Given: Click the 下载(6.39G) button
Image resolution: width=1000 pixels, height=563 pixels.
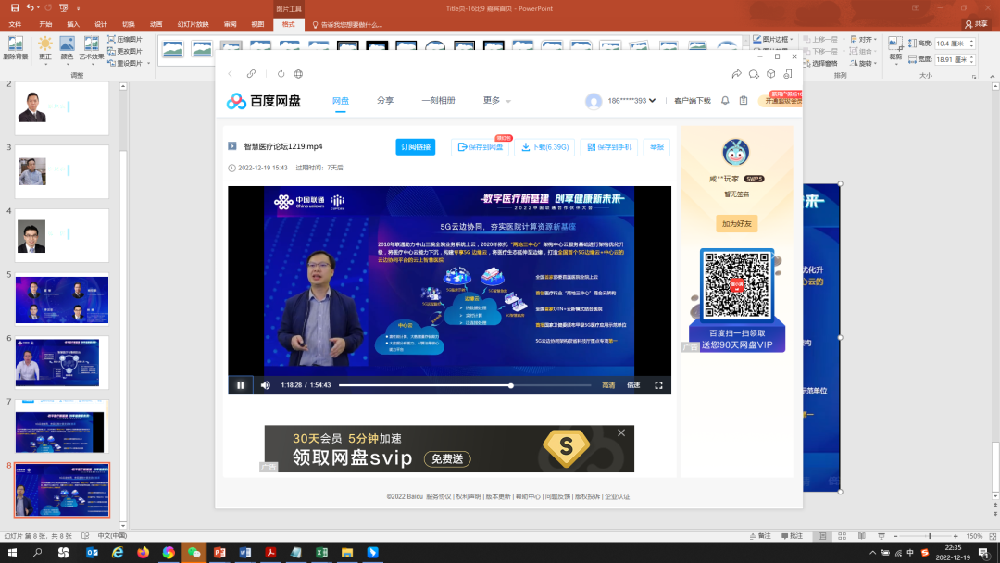Looking at the screenshot, I should point(544,146).
